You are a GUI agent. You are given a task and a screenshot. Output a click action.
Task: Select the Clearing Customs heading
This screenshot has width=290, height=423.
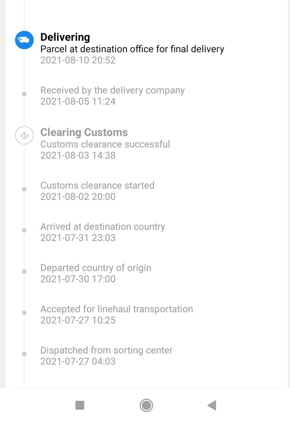(84, 132)
